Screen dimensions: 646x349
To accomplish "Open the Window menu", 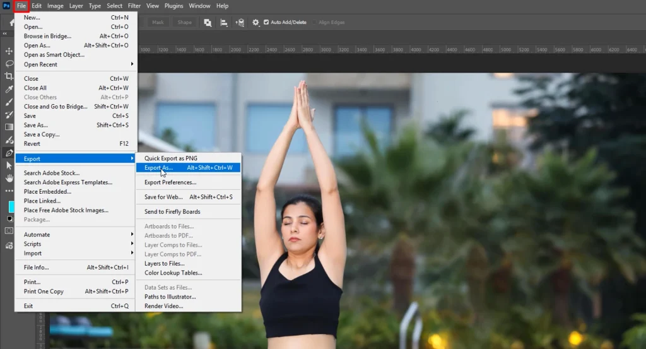I will 199,6.
